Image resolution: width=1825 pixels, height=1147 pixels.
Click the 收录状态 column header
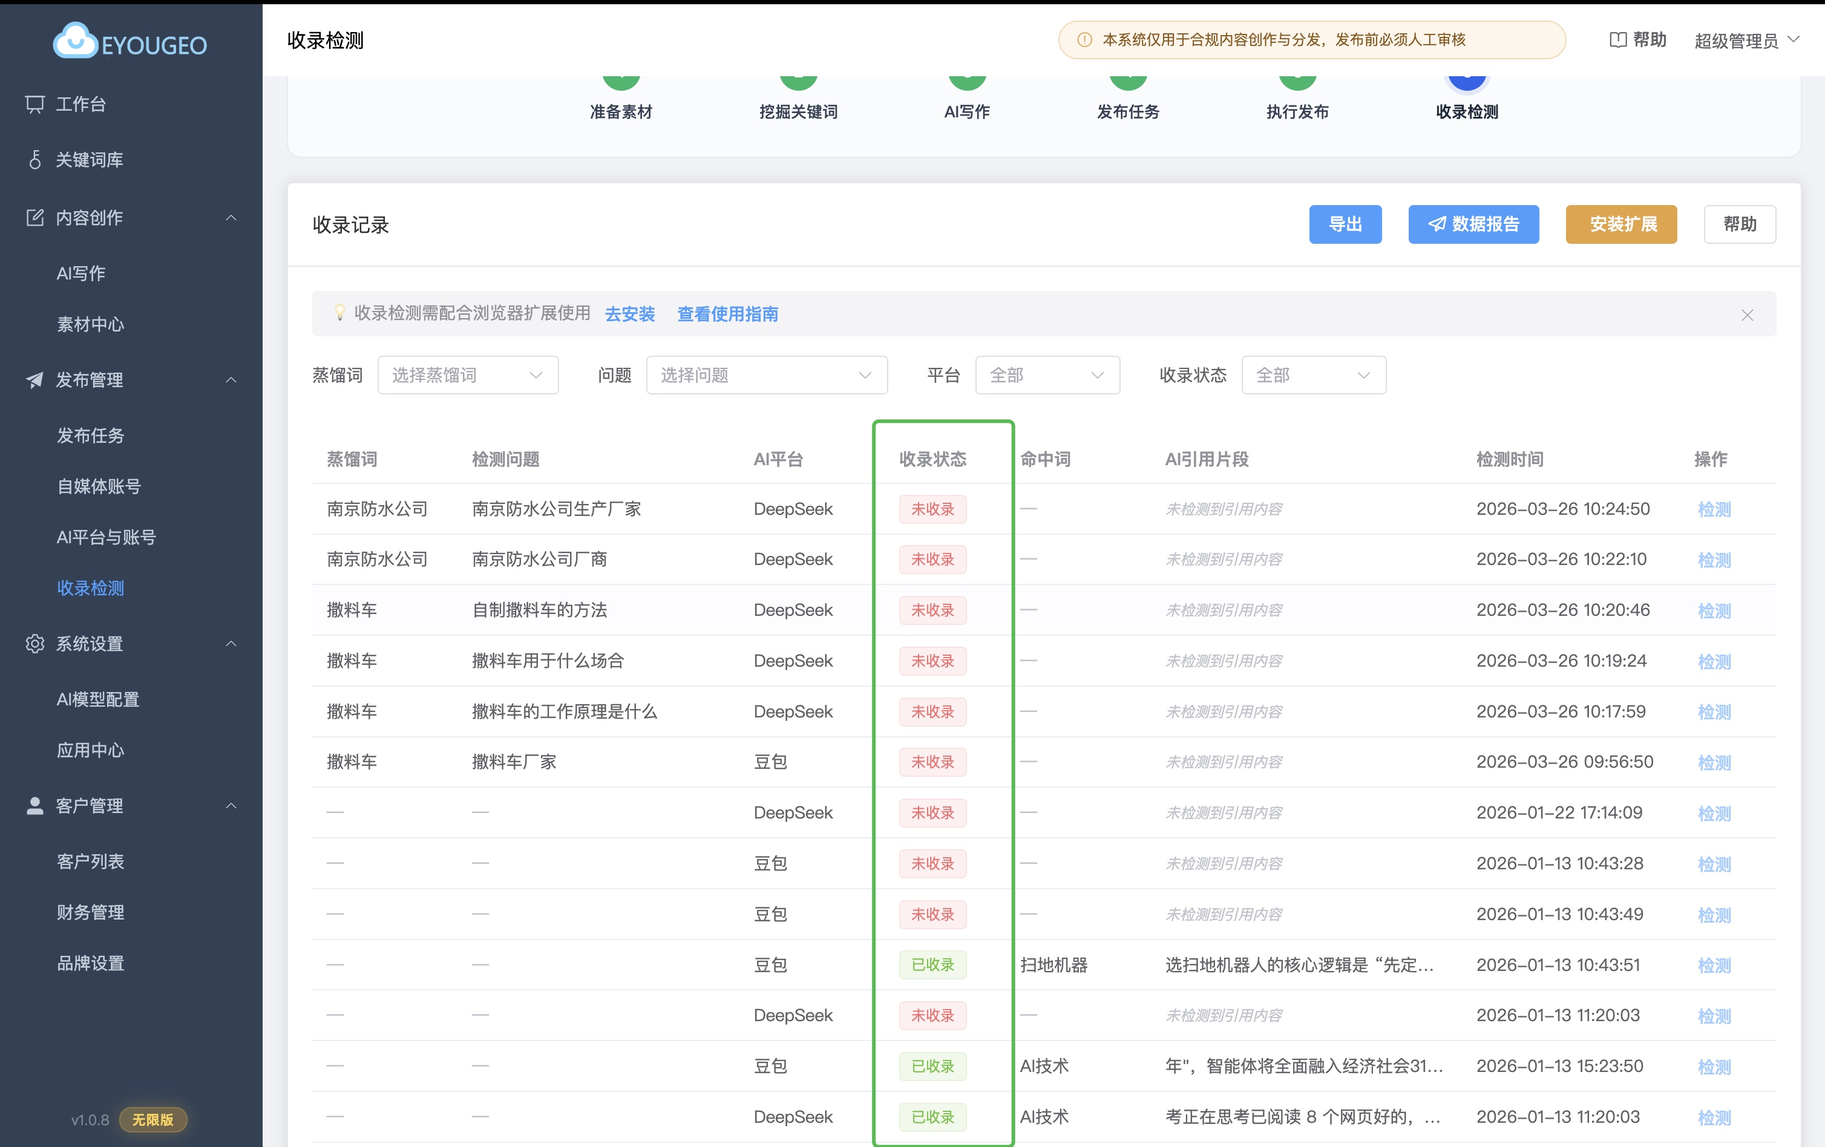933,459
